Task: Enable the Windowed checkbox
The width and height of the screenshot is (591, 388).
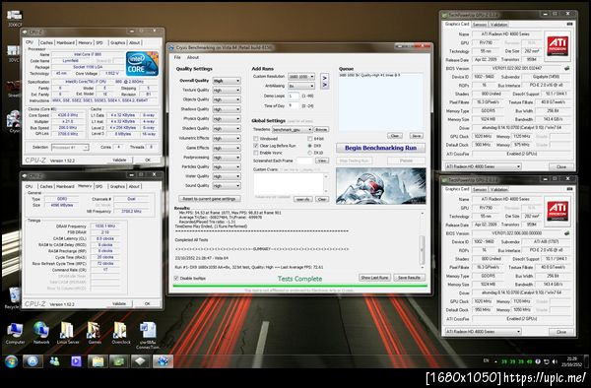Action: tap(256, 139)
